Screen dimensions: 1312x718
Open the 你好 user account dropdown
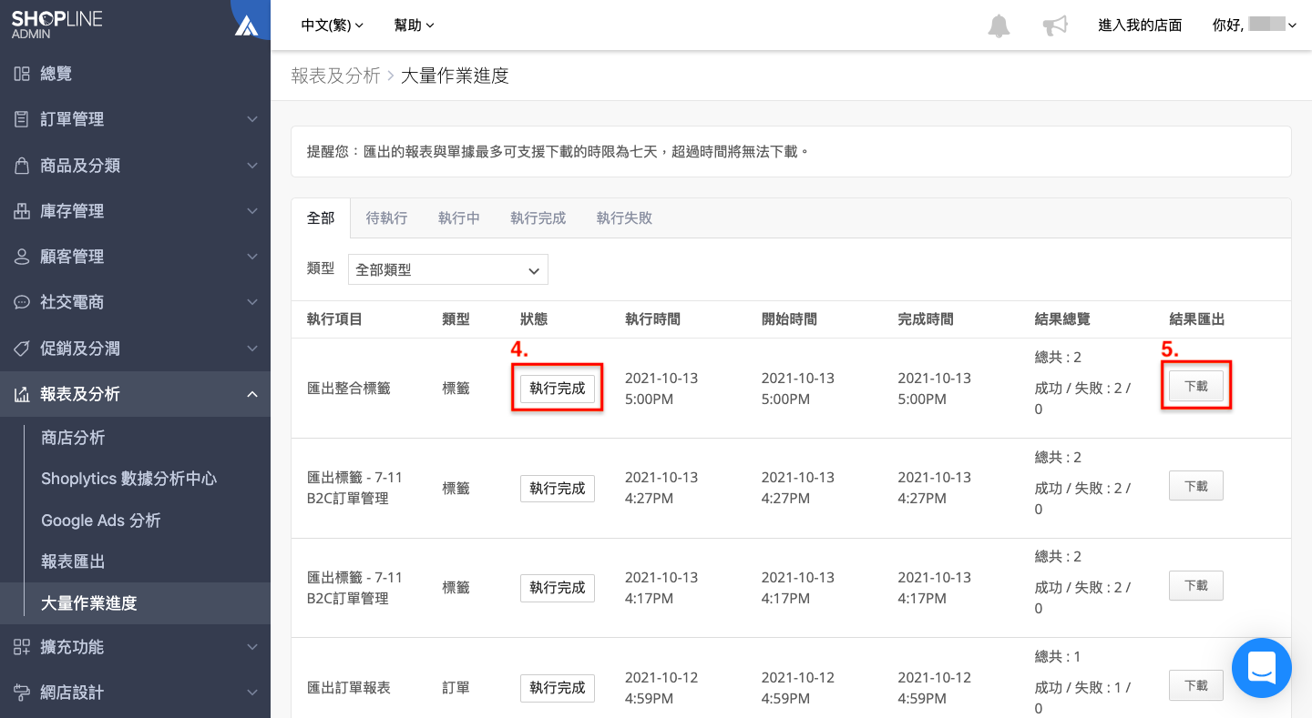point(1255,25)
